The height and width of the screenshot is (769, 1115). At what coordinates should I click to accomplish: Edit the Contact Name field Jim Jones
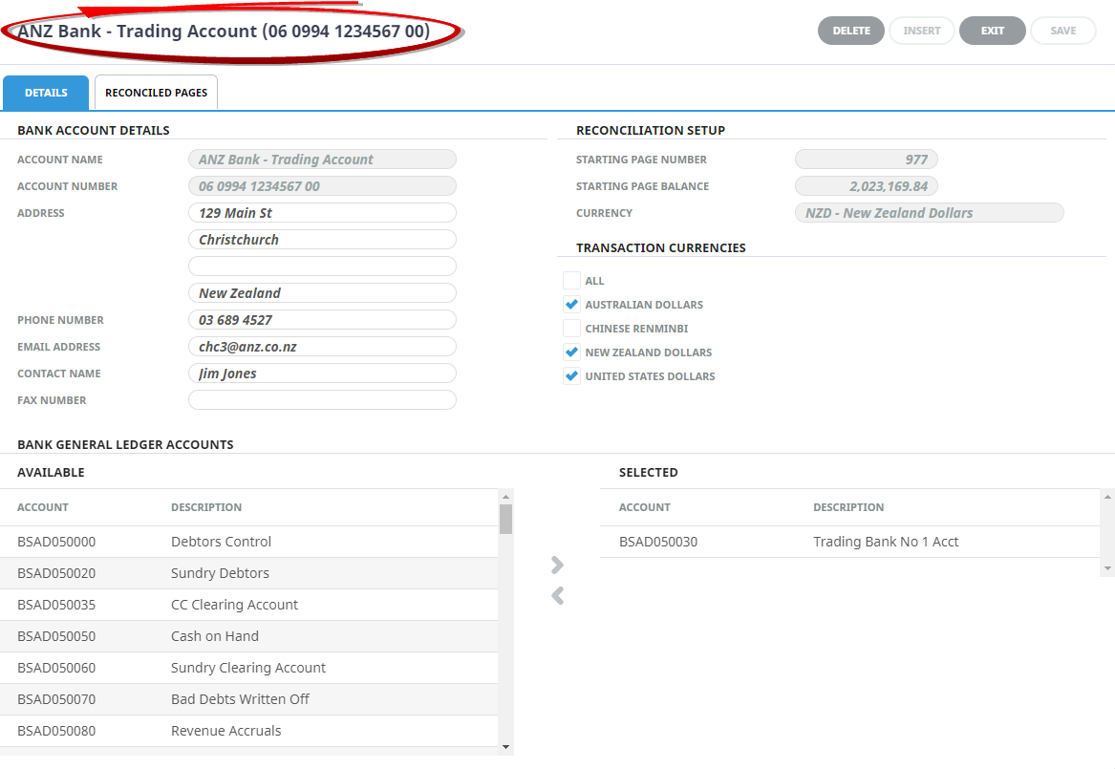coord(322,374)
